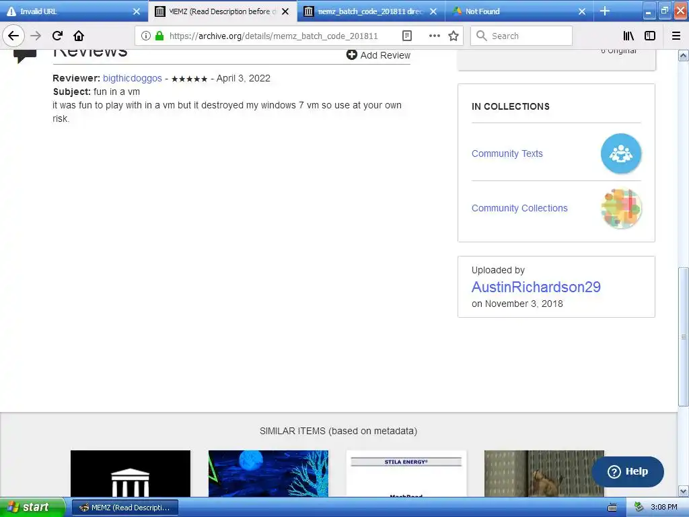Open the Library toolbar button
This screenshot has height=517, width=689.
point(628,36)
